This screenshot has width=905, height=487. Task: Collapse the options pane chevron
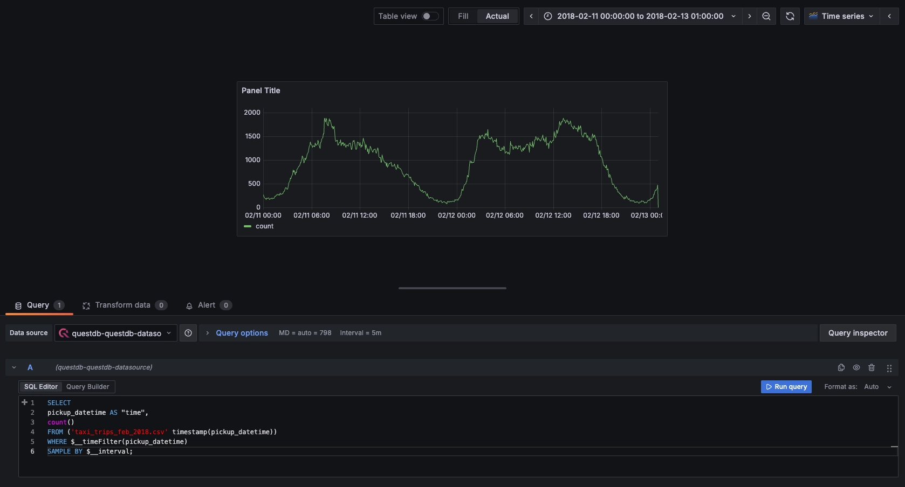[889, 16]
